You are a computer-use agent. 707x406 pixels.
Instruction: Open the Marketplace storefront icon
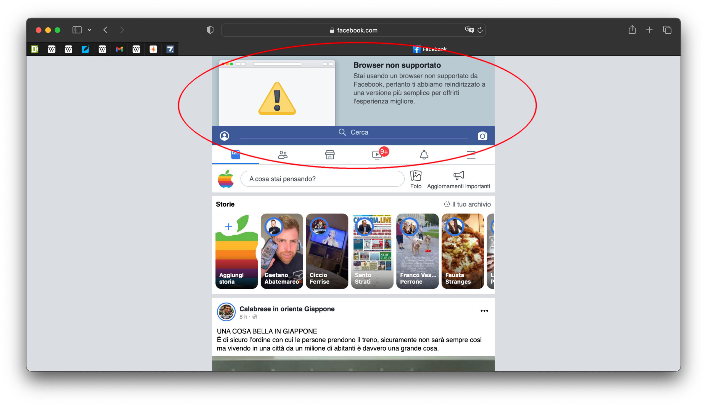point(330,155)
